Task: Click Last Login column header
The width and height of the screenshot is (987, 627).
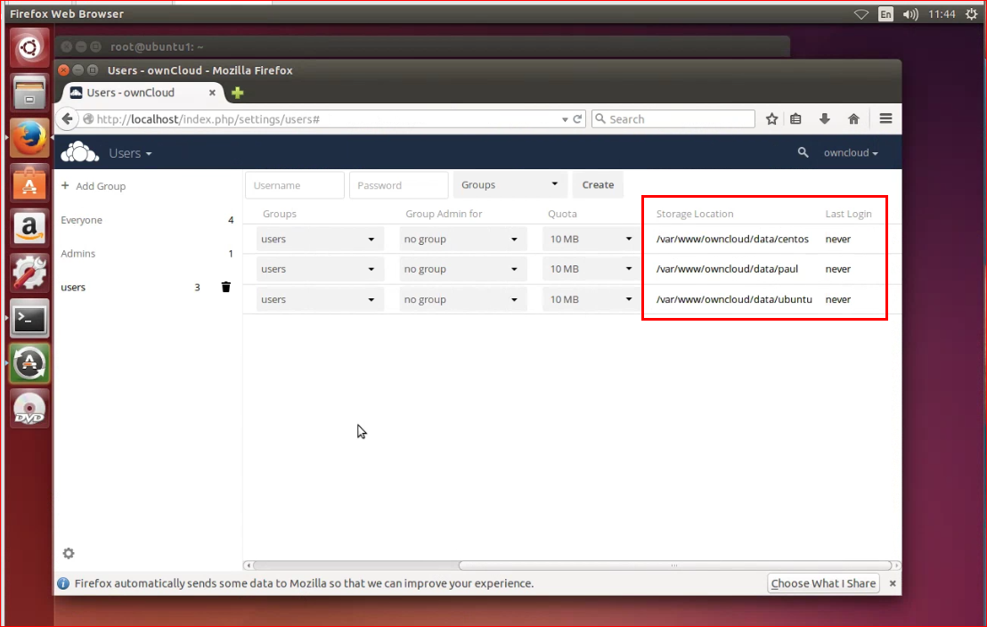Action: tap(848, 214)
